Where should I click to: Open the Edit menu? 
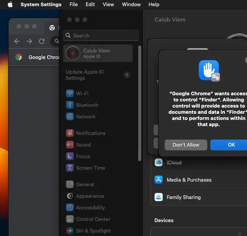[x=90, y=4]
